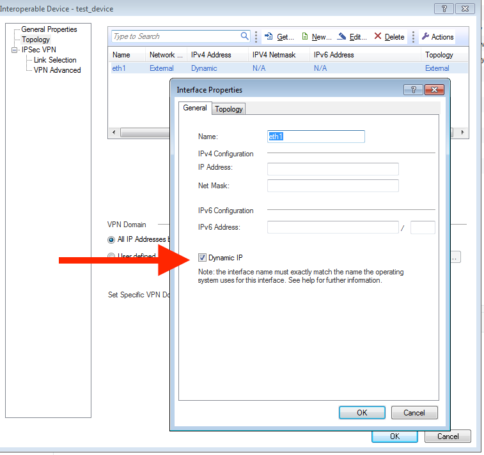
Task: Click the Get interfaces toolbar icon
Action: point(269,37)
